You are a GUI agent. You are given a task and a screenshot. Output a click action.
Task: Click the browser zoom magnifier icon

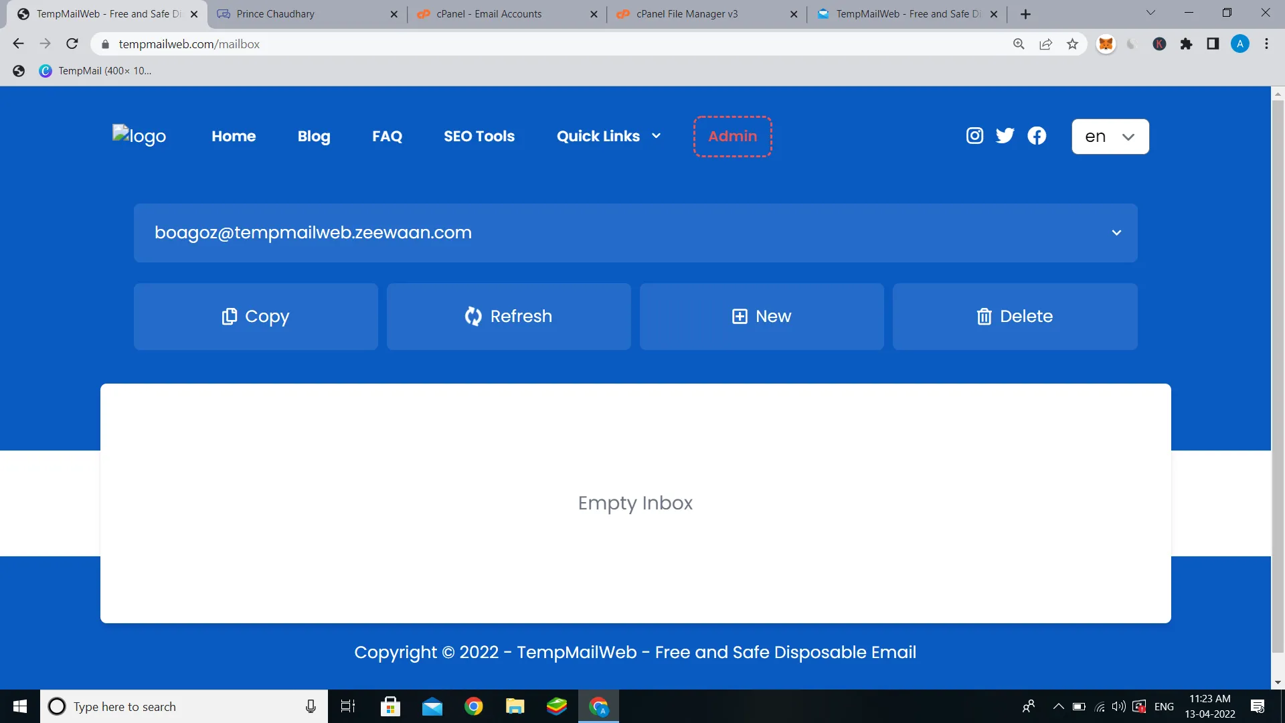[x=1019, y=44]
